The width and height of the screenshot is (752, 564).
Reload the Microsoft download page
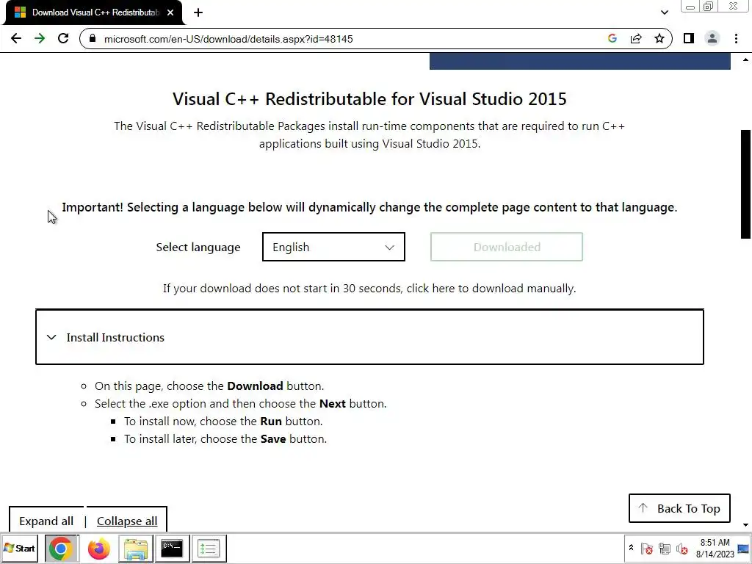pos(63,38)
